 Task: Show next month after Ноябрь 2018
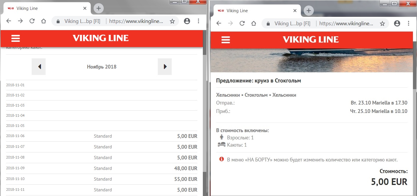tap(165, 66)
